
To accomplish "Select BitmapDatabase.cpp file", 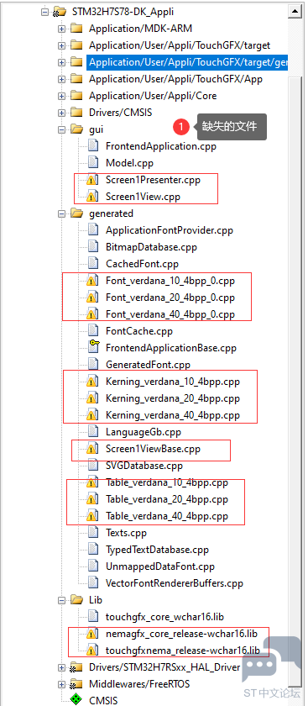I will (151, 247).
